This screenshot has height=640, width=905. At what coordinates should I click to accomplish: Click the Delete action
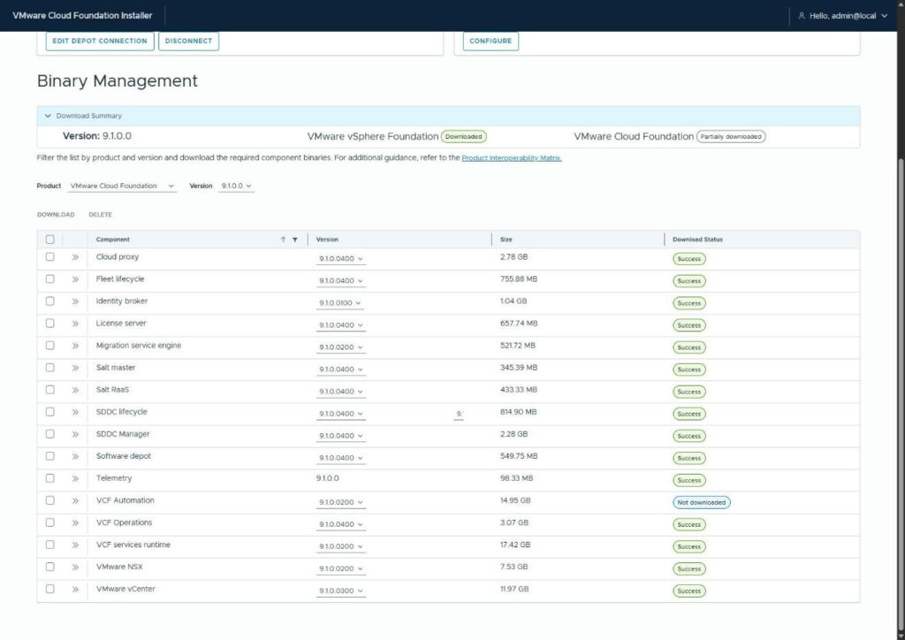(101, 215)
